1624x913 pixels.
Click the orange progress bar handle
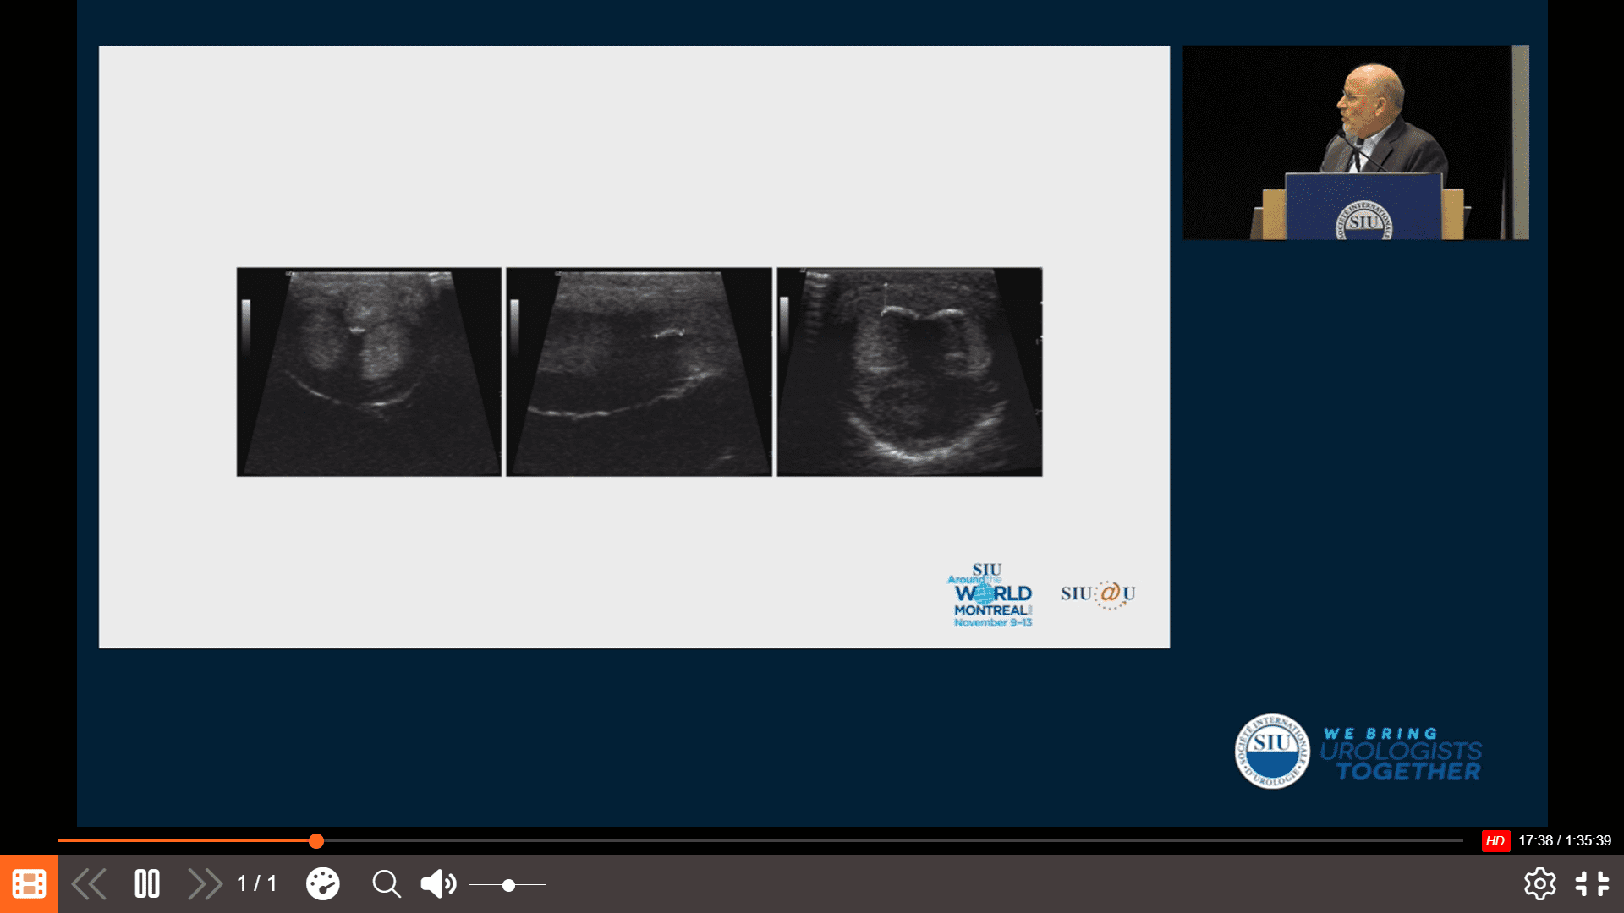click(316, 840)
